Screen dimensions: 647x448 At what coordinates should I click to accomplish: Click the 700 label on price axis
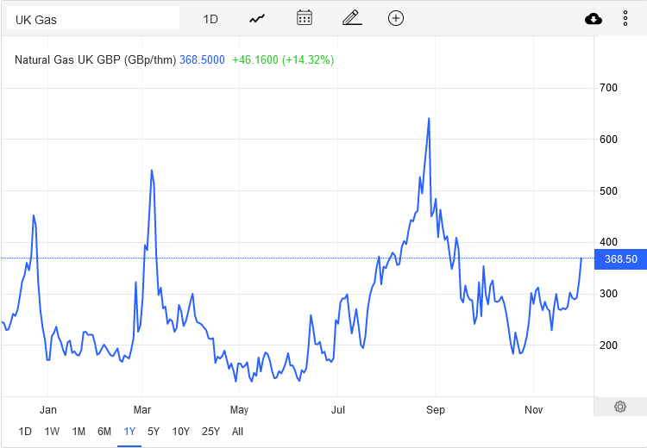tap(609, 88)
